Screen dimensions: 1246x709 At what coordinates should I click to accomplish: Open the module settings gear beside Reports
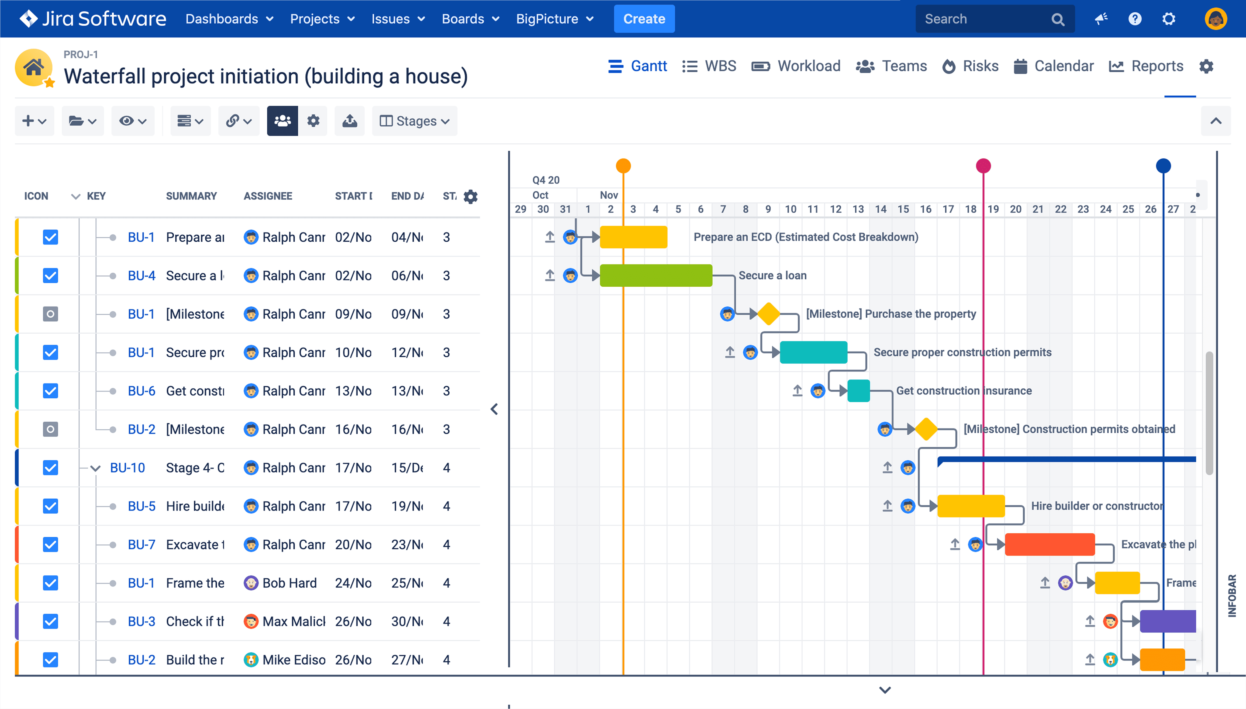pyautogui.click(x=1206, y=66)
